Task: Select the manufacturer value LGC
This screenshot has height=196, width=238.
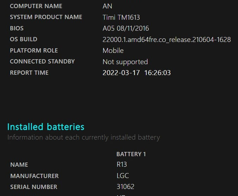Action: 123,176
